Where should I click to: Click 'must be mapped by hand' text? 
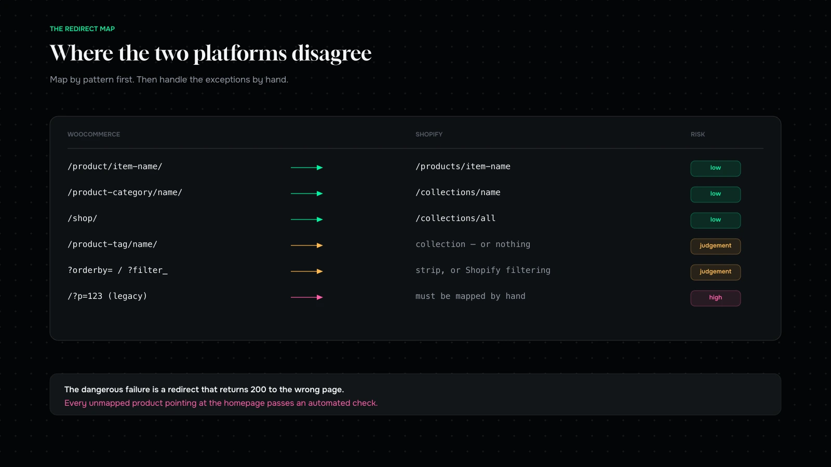pos(471,296)
